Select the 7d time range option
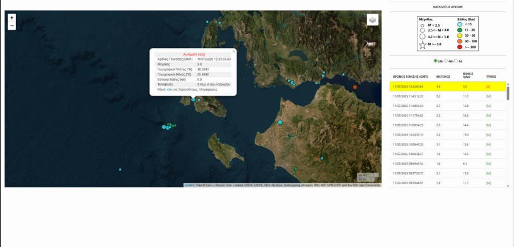Viewport: 514px width, 247px height. tap(456, 61)
